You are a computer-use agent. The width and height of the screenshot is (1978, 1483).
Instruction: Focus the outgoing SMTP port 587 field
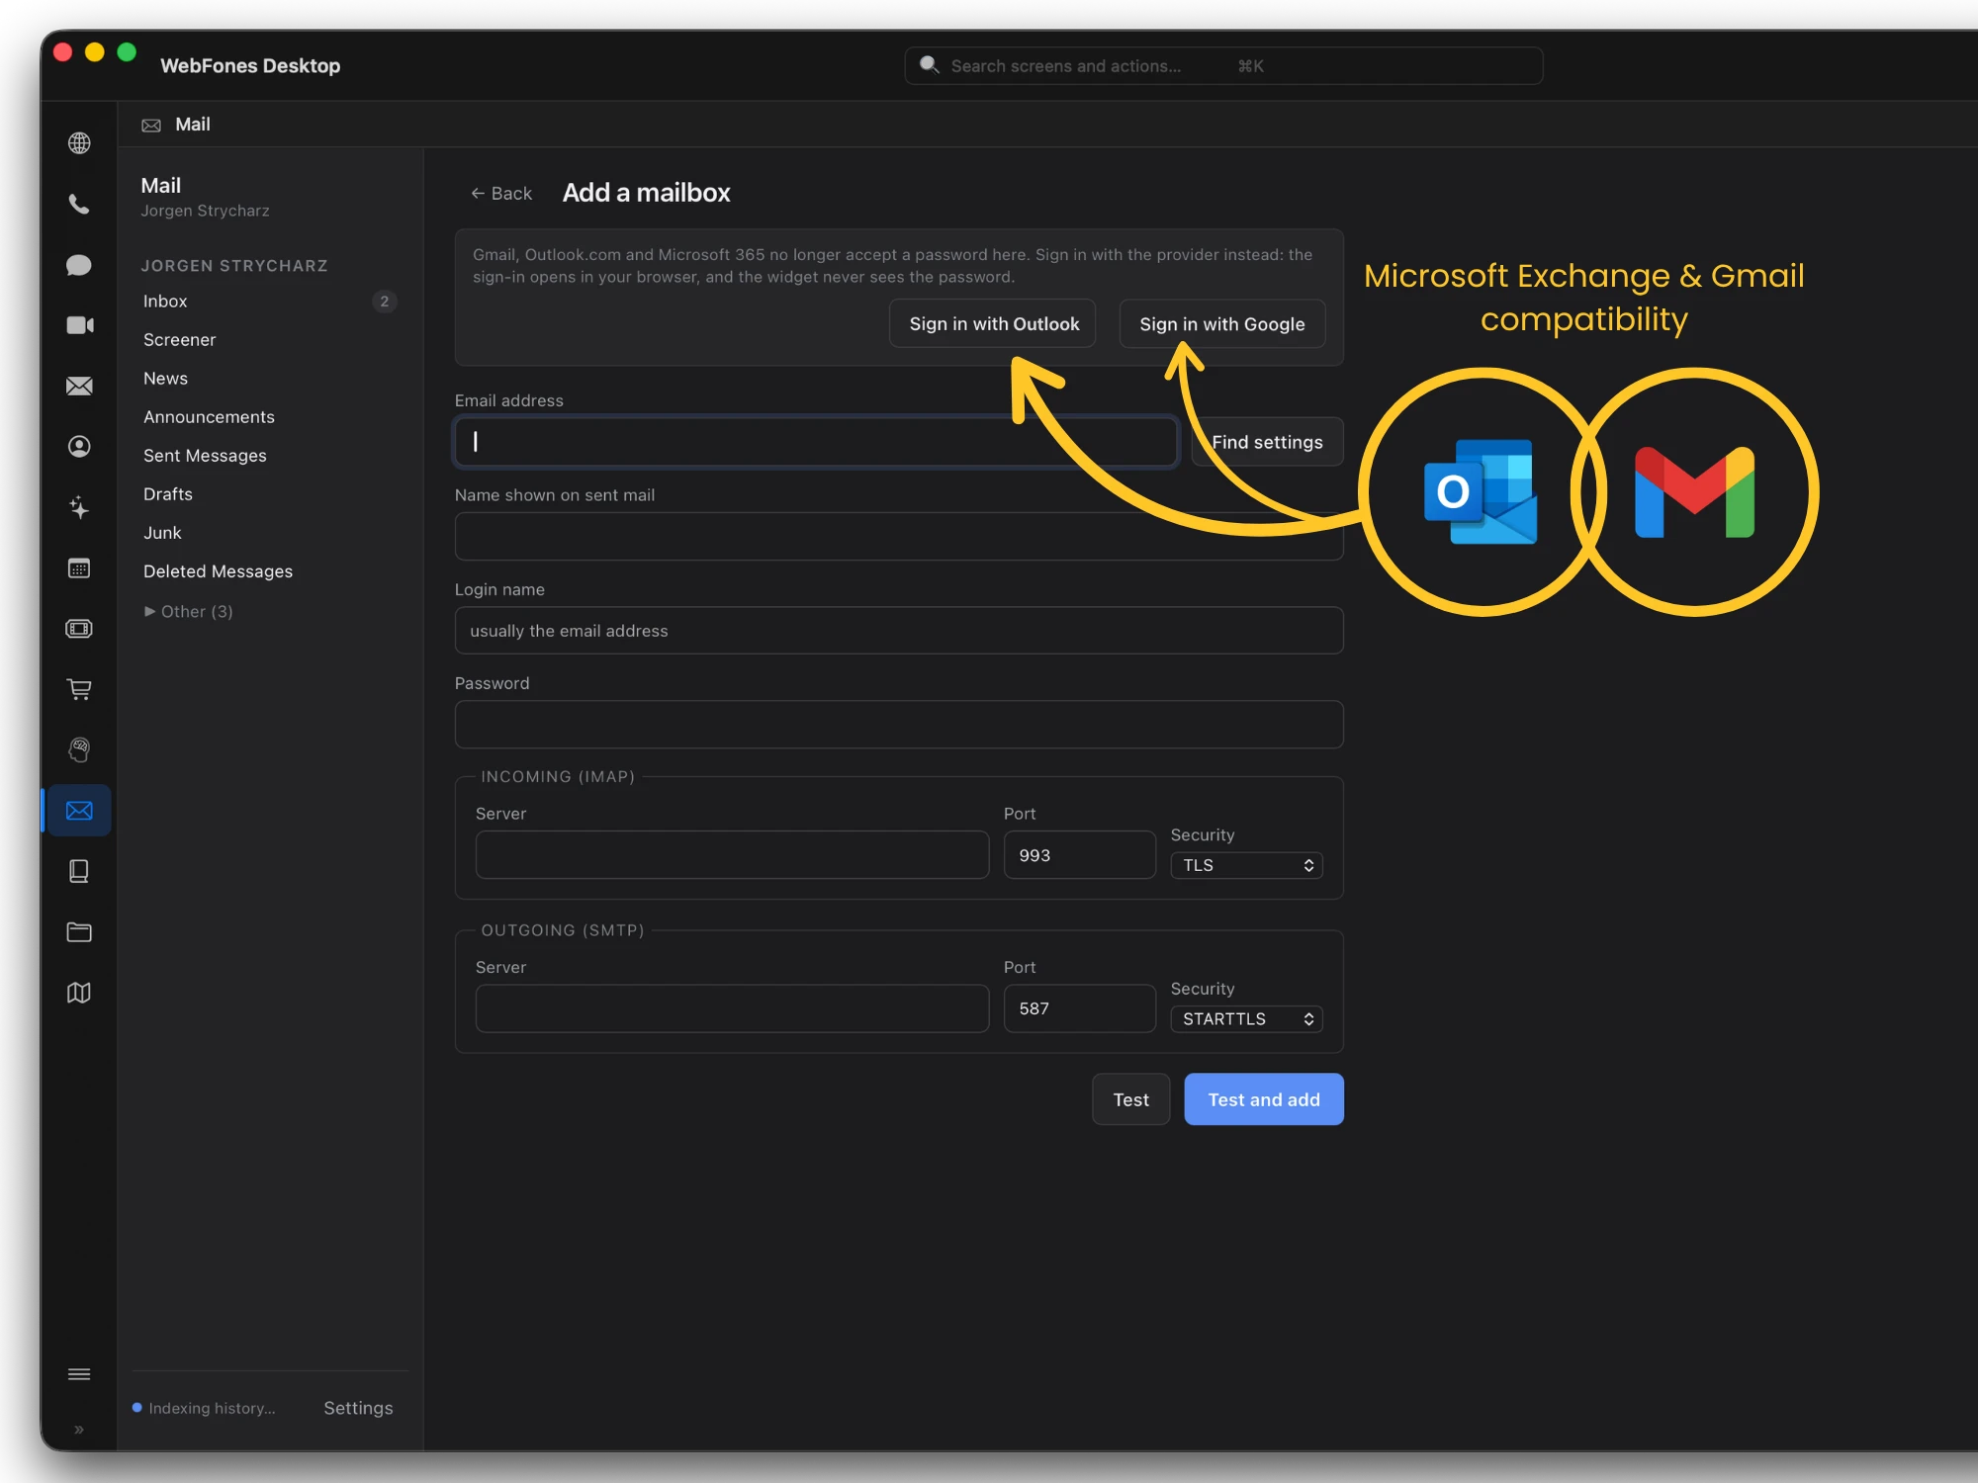tap(1079, 1008)
